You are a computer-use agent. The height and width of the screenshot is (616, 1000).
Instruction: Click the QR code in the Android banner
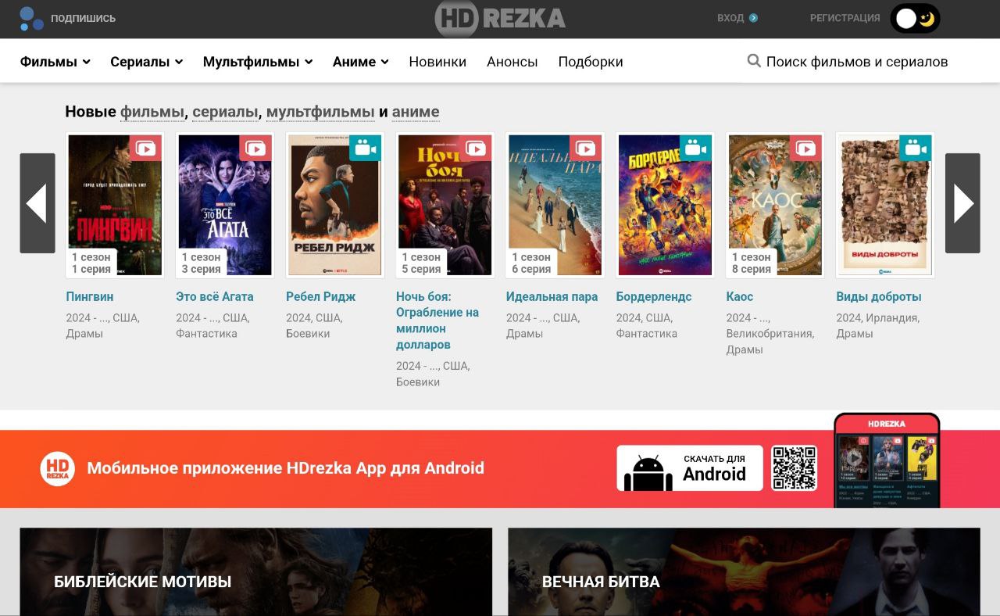pyautogui.click(x=794, y=468)
